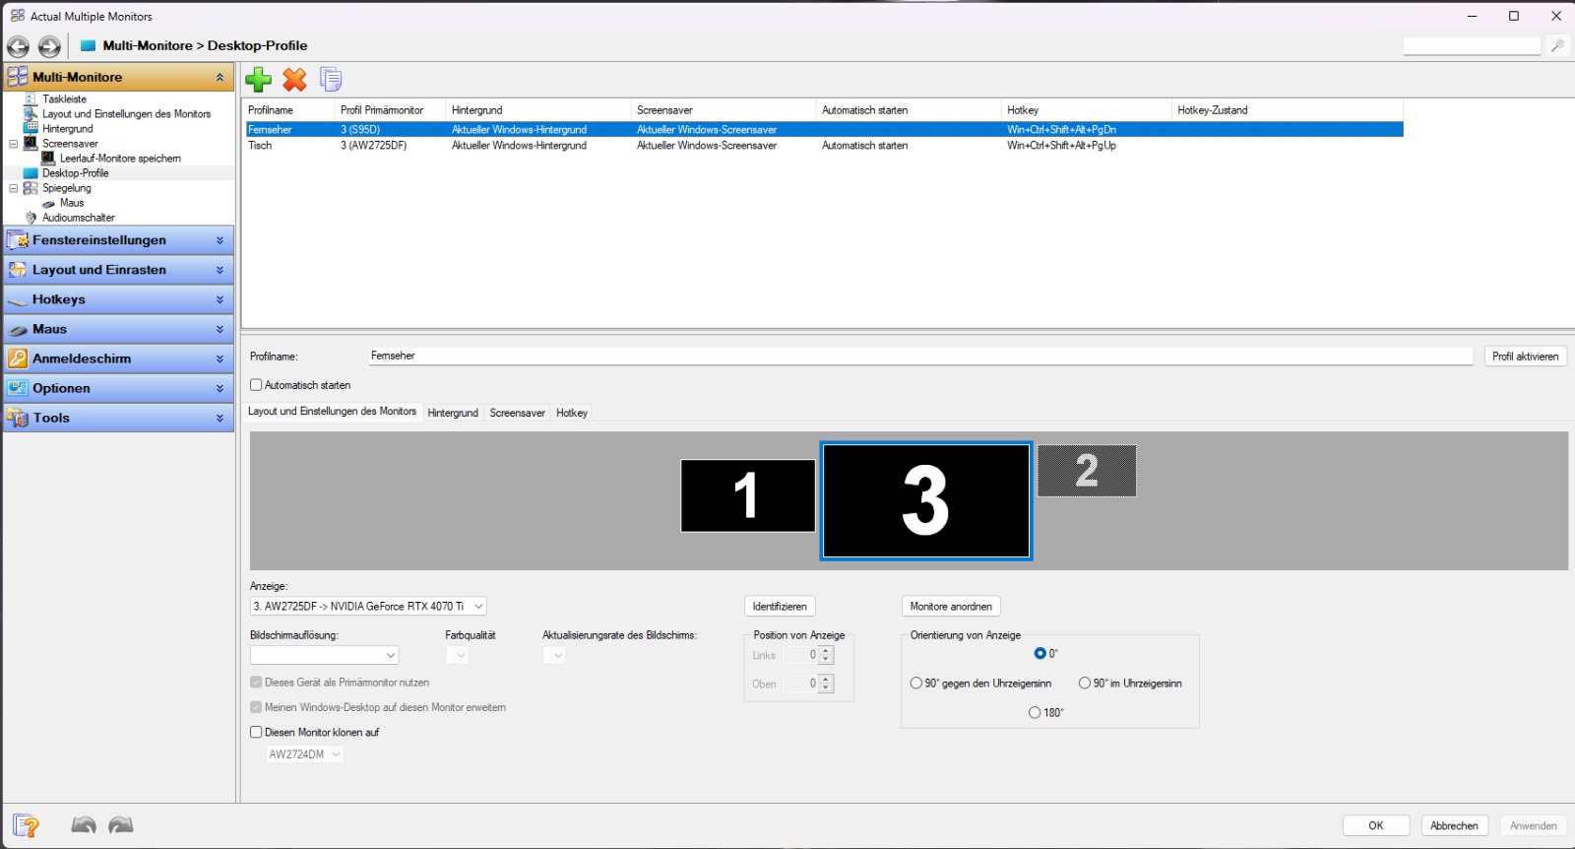Click the Multi-Monitore header icon
This screenshot has width=1575, height=849.
point(18,77)
